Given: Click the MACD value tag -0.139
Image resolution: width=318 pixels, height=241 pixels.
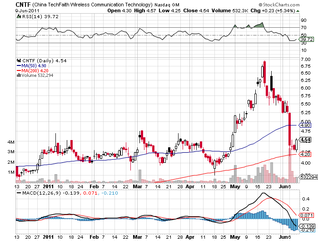Looking at the screenshot, I should 307,226.
